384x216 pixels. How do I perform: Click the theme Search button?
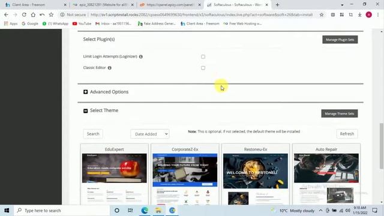pos(93,134)
